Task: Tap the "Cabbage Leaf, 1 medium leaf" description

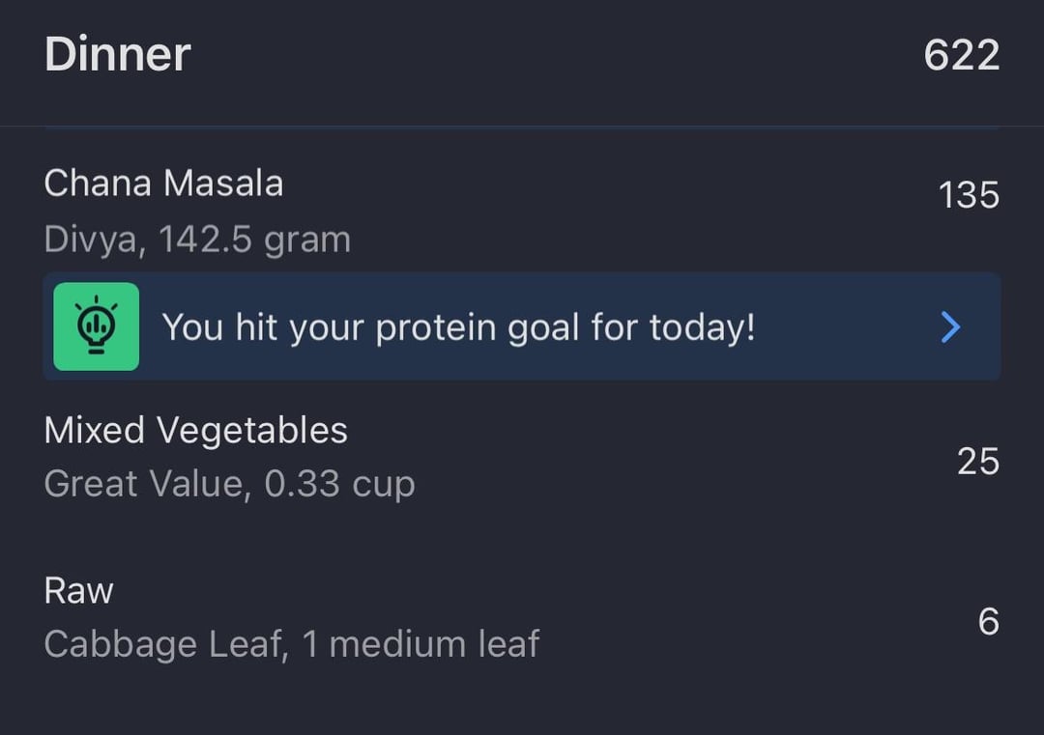Action: 291,643
